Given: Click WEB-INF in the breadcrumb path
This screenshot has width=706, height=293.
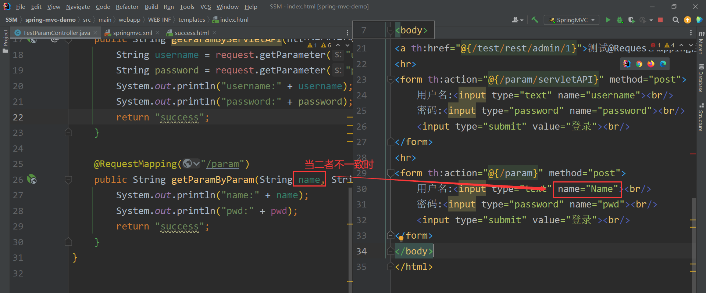Looking at the screenshot, I should 159,20.
